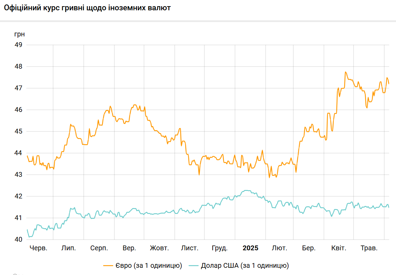Click the Лист. month label
Viewport: 396px width, 275px height.
pos(190,248)
